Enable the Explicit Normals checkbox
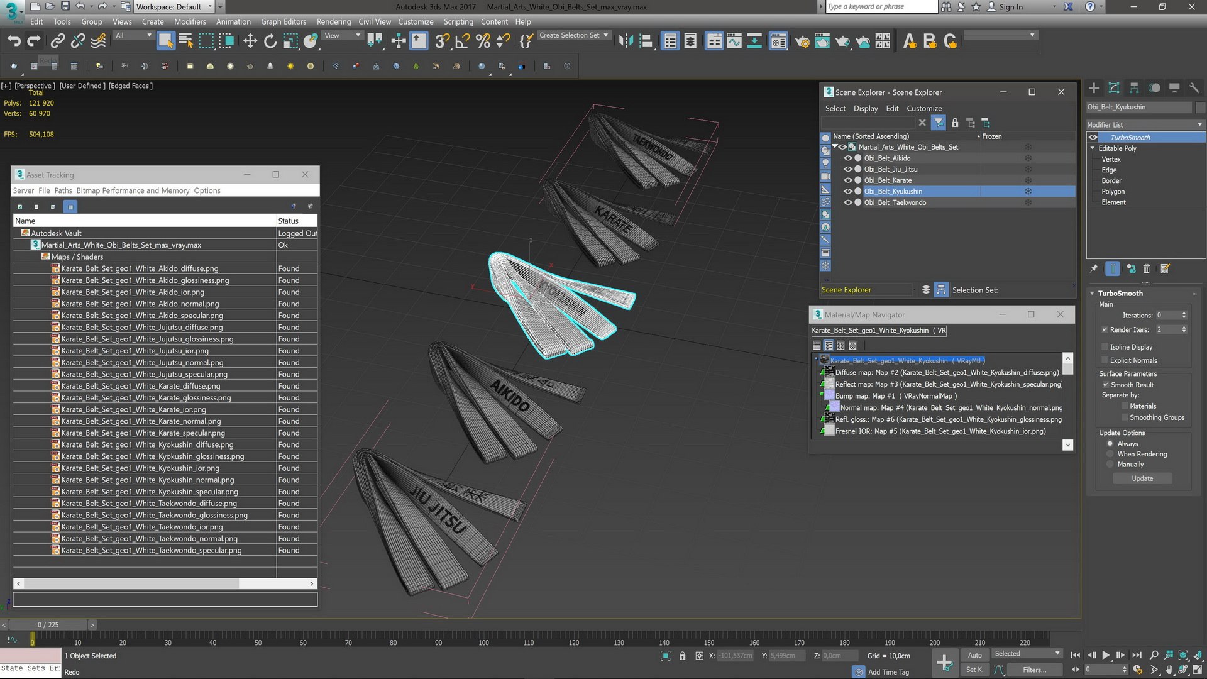This screenshot has width=1207, height=679. [1105, 360]
